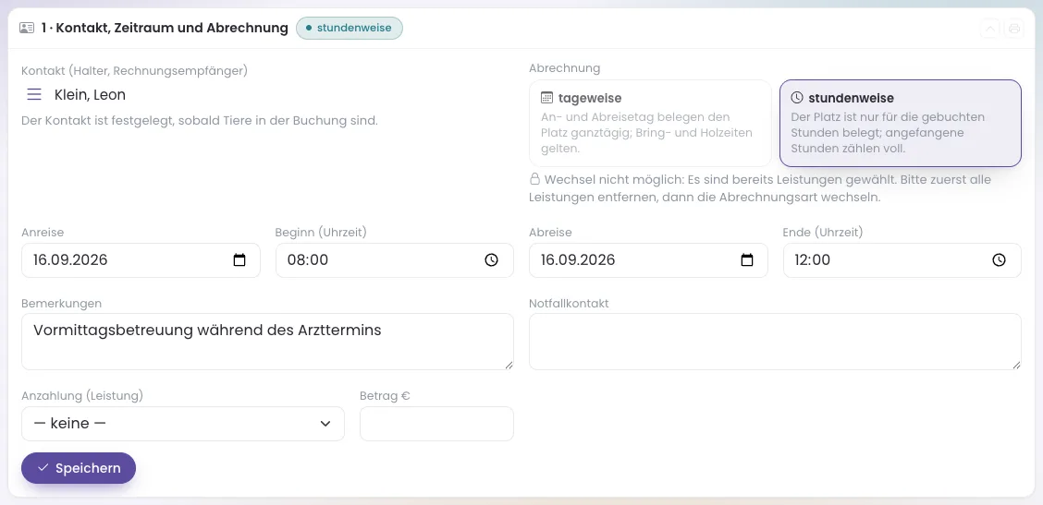Click the Abrechnung label

pyautogui.click(x=565, y=68)
